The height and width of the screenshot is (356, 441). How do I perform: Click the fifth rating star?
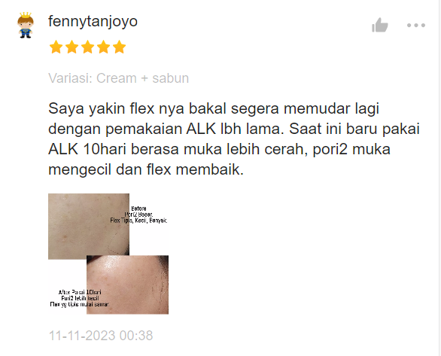tap(119, 47)
